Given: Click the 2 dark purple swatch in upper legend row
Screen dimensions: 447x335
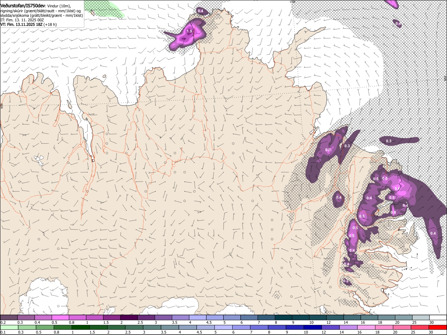Looking at the screenshot, I should 129,318.
